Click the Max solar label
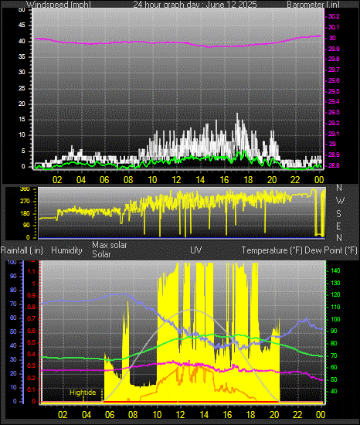The height and width of the screenshot is (425, 360). pyautogui.click(x=110, y=245)
